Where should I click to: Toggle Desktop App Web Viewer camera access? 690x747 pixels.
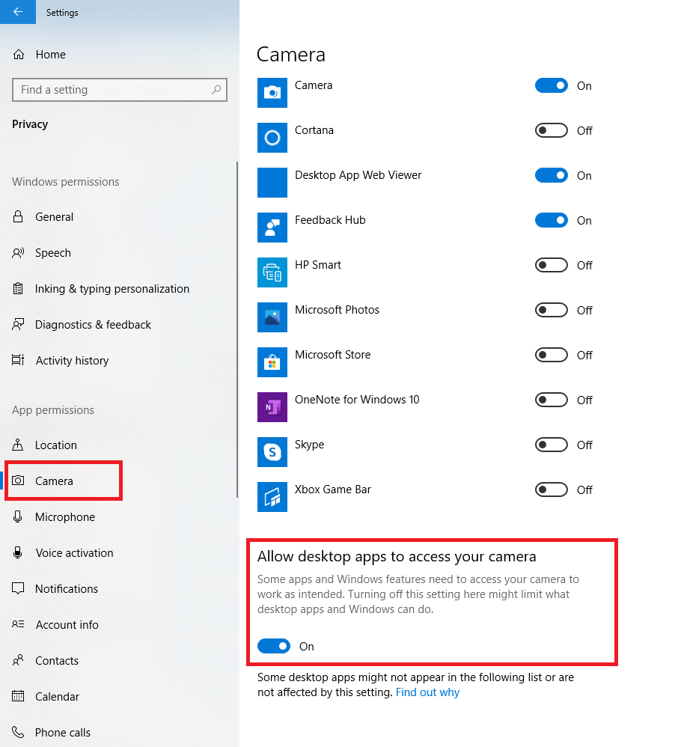tap(552, 175)
